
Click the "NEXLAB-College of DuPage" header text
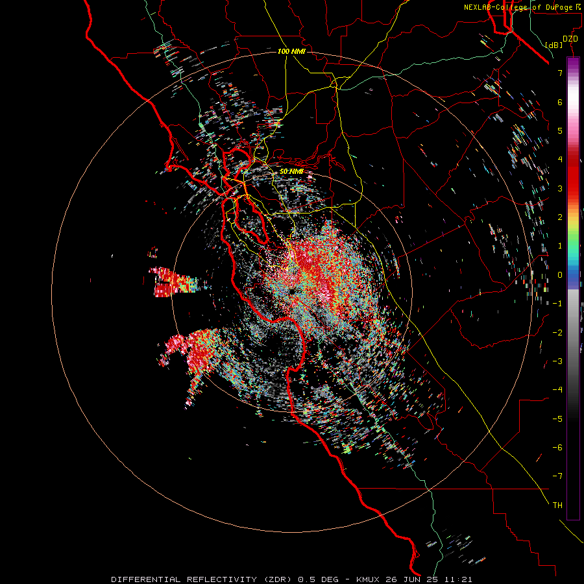[x=518, y=7]
